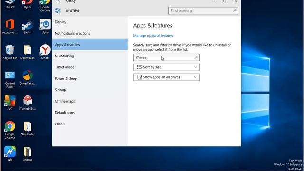The height and width of the screenshot is (171, 304).
Task: Follow the Manage optional features link
Action: point(153,36)
